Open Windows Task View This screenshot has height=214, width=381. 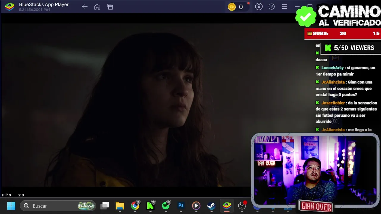tap(105, 206)
